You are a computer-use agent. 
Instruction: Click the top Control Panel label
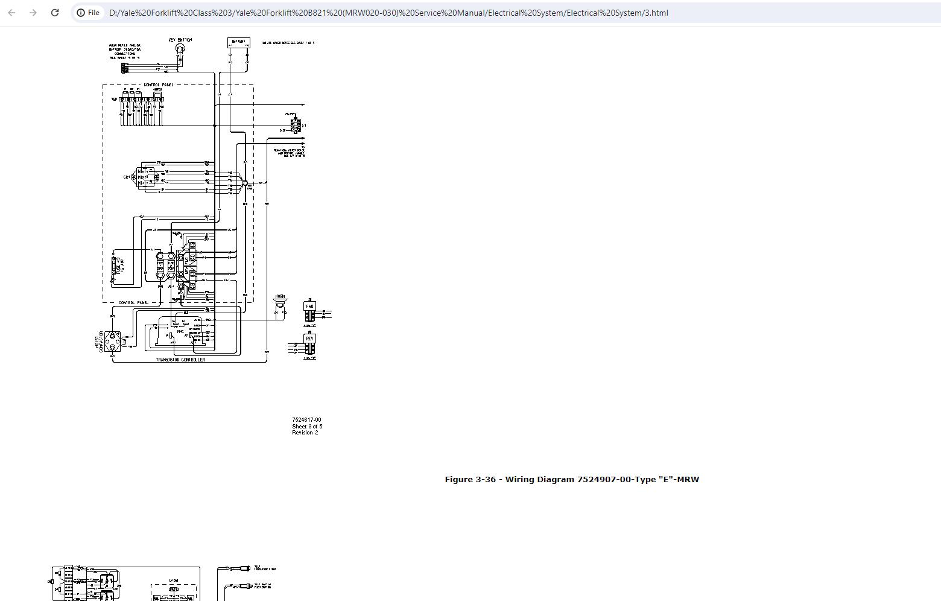click(159, 85)
